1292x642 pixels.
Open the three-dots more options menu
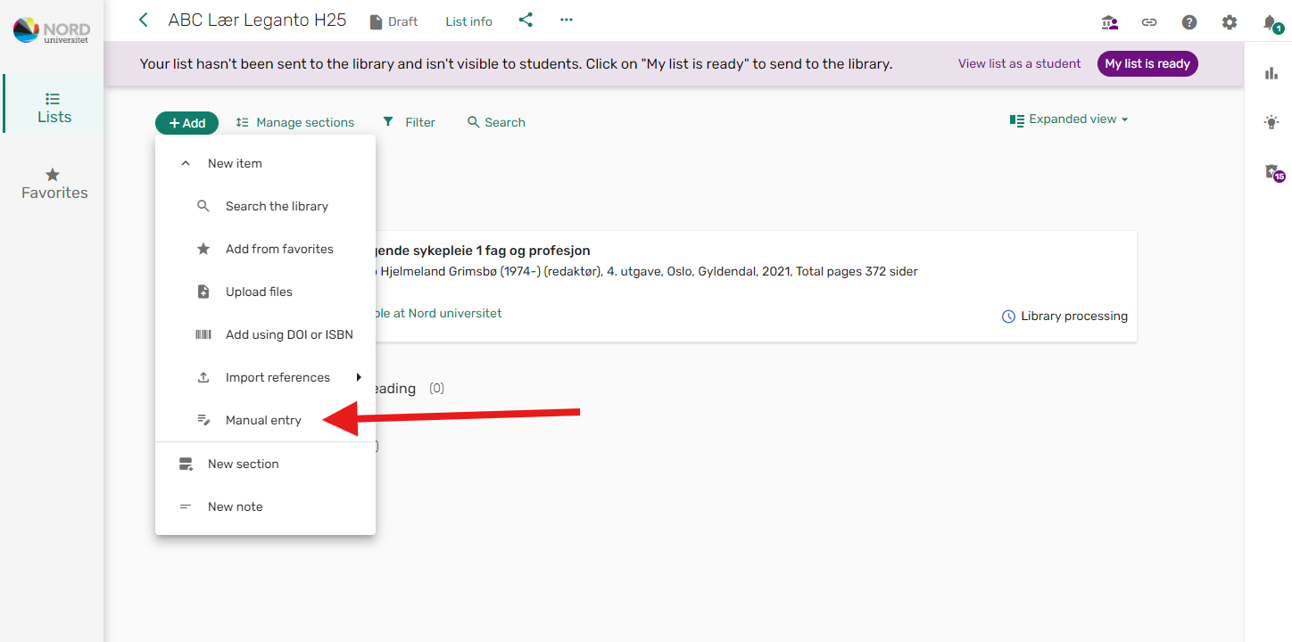pyautogui.click(x=567, y=20)
